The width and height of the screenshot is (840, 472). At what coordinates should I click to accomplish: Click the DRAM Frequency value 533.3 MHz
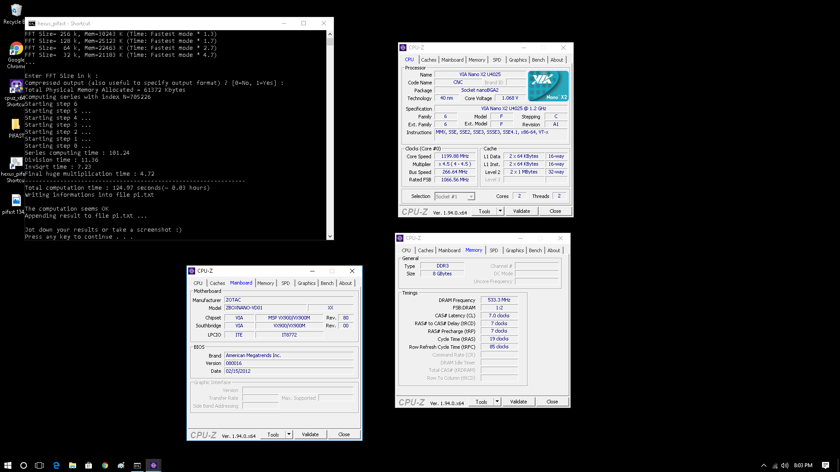pyautogui.click(x=499, y=300)
